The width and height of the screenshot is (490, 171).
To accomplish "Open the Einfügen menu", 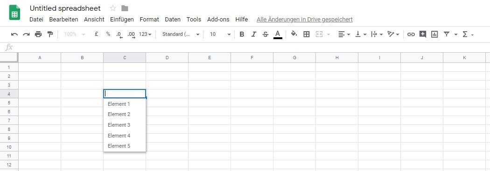I will tap(122, 20).
